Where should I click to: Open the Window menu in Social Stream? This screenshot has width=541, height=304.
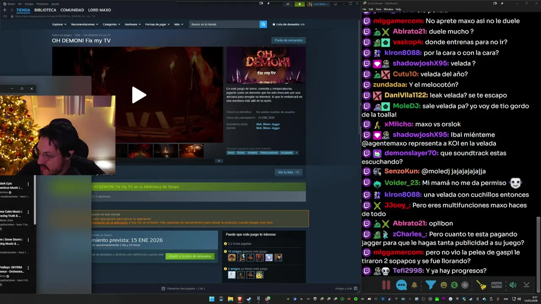click(x=388, y=9)
